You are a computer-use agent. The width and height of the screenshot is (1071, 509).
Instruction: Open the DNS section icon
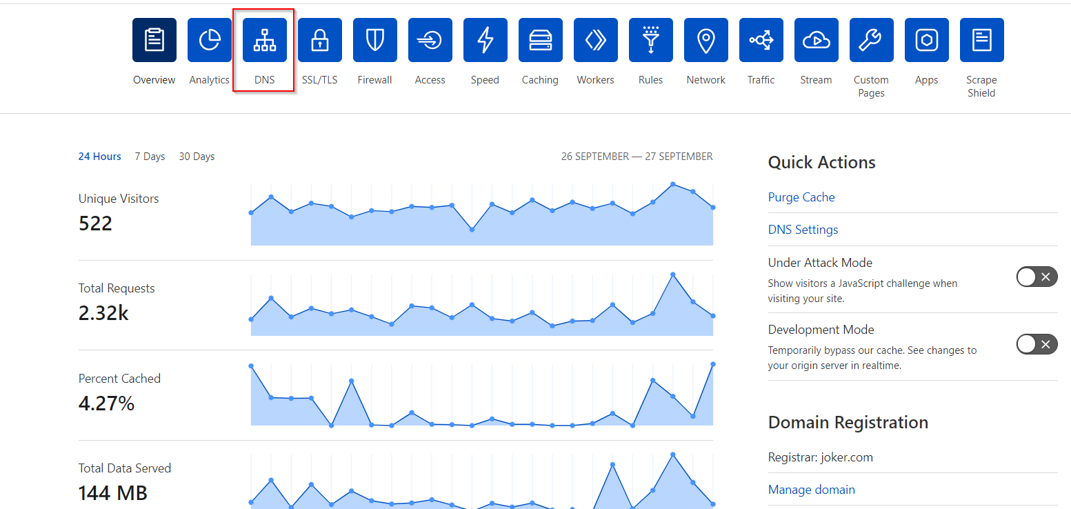pyautogui.click(x=264, y=41)
